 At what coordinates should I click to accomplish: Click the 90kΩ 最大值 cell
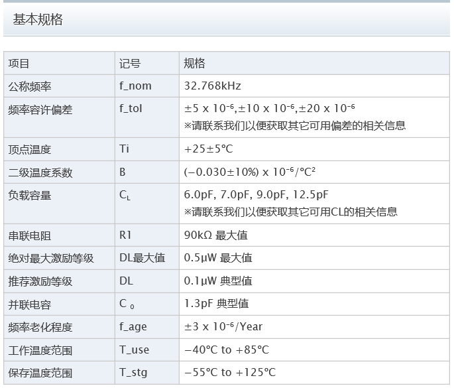[216, 235]
